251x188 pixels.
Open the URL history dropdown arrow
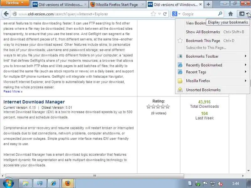click(x=159, y=14)
